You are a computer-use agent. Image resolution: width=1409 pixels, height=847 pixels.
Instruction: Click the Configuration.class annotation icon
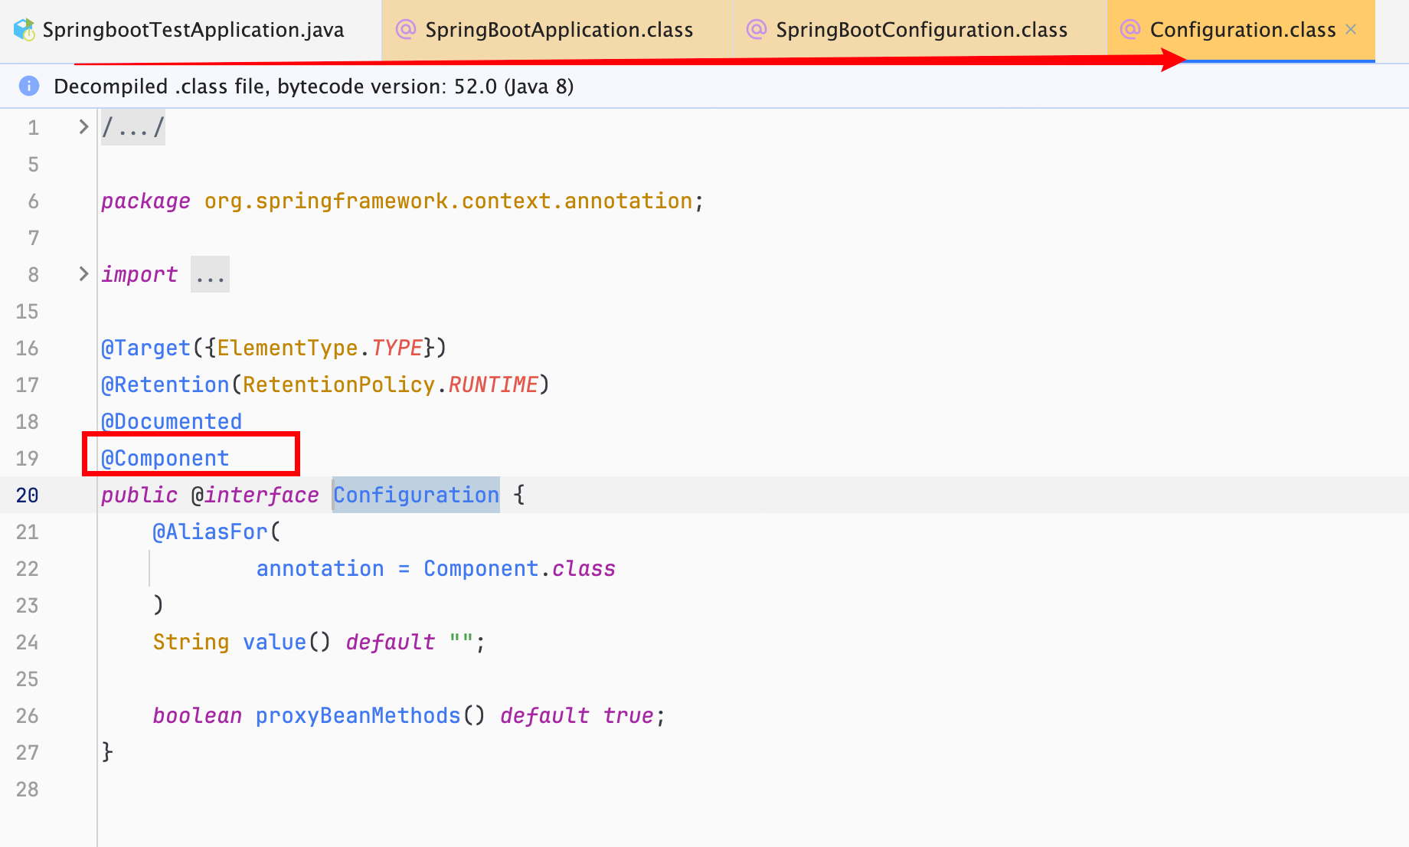pos(1130,30)
